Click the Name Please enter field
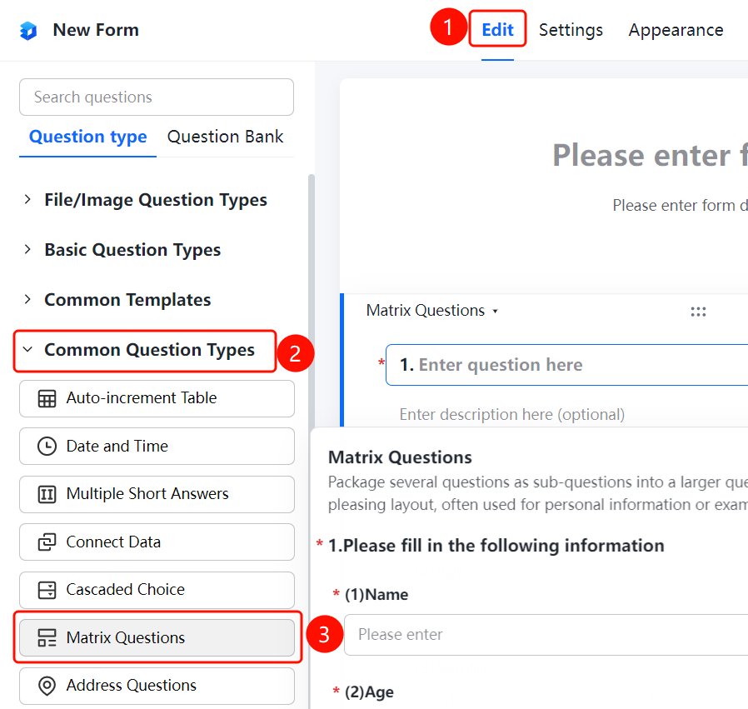 coord(546,635)
